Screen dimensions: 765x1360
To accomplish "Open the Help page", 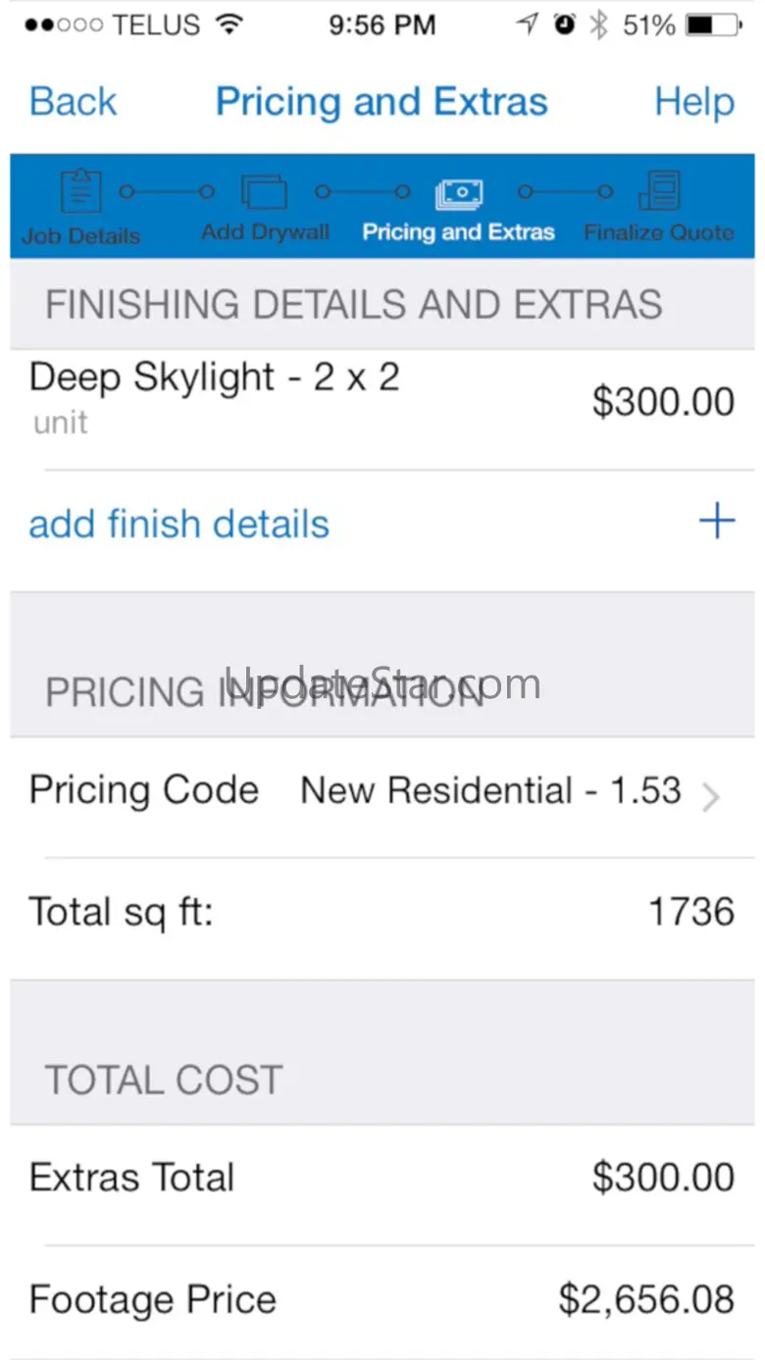I will click(x=694, y=102).
